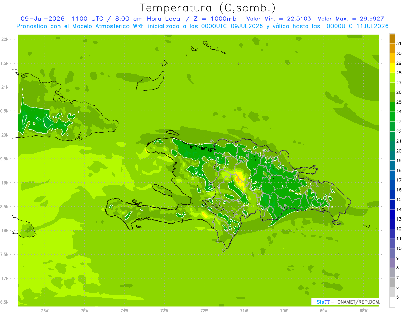Click the 68W longitude axis label
This screenshot has width=408, height=315.
point(363,310)
